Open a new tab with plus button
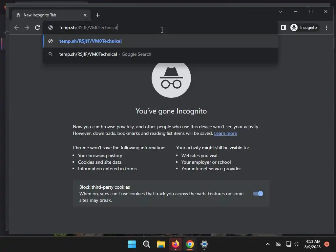Screen dimensions: 336x252 pos(98,15)
